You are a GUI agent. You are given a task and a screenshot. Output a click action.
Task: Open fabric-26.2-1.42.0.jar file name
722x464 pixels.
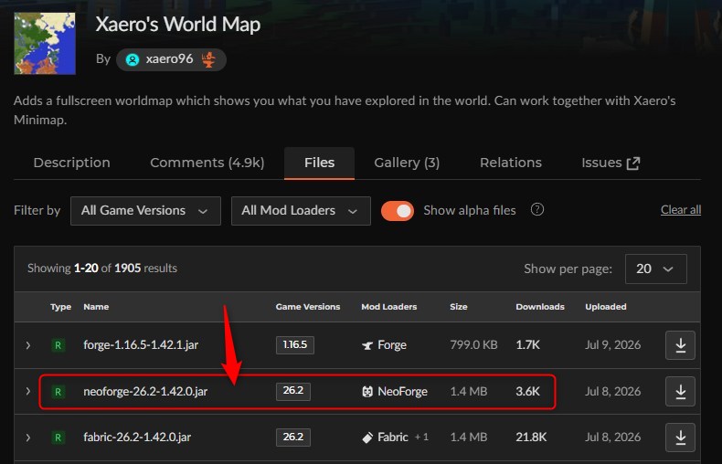[137, 438]
